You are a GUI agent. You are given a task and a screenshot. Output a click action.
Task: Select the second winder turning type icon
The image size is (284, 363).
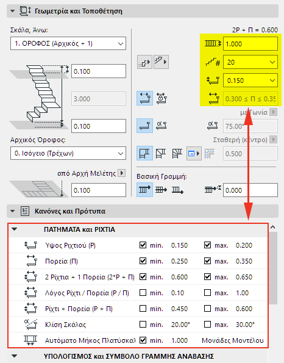point(161,153)
